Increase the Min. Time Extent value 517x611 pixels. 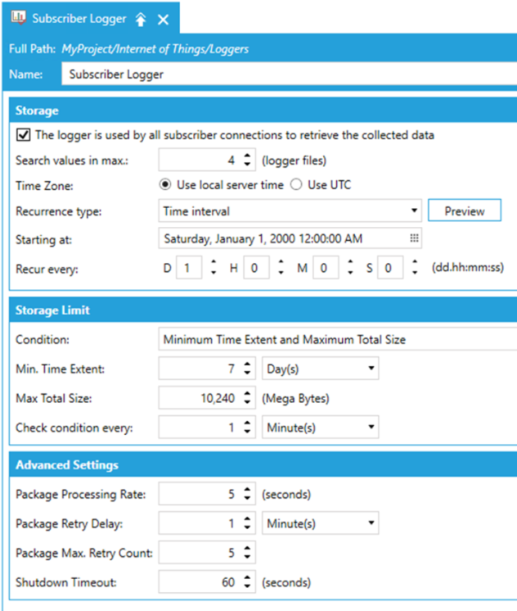[247, 364]
